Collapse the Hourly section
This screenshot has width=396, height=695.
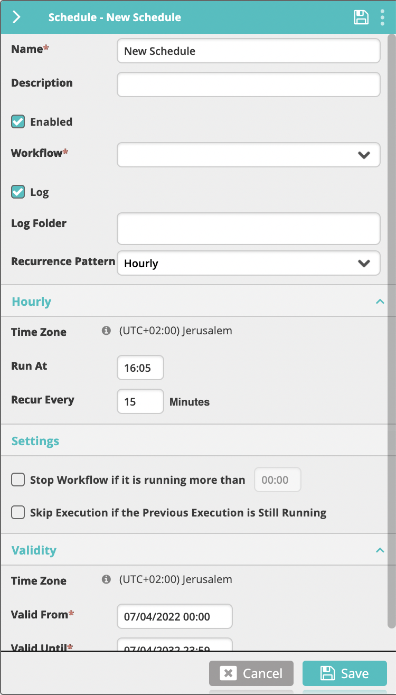point(379,302)
